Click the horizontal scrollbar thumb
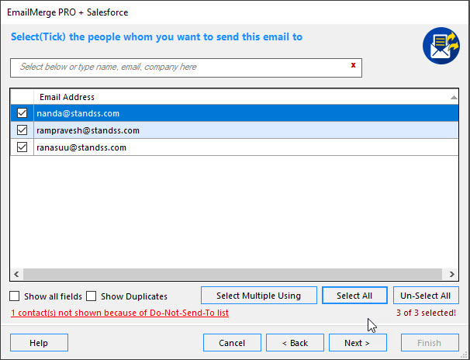This screenshot has width=470, height=360. coord(233,274)
